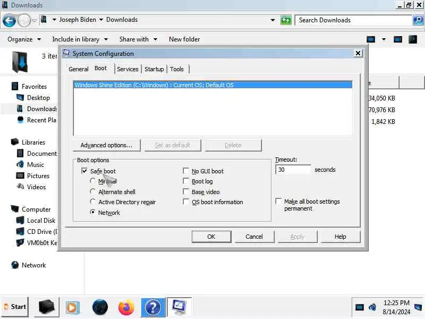Toggle the preview pane icon in Explorer toolbar
The width and height of the screenshot is (425, 319).
[x=397, y=39]
